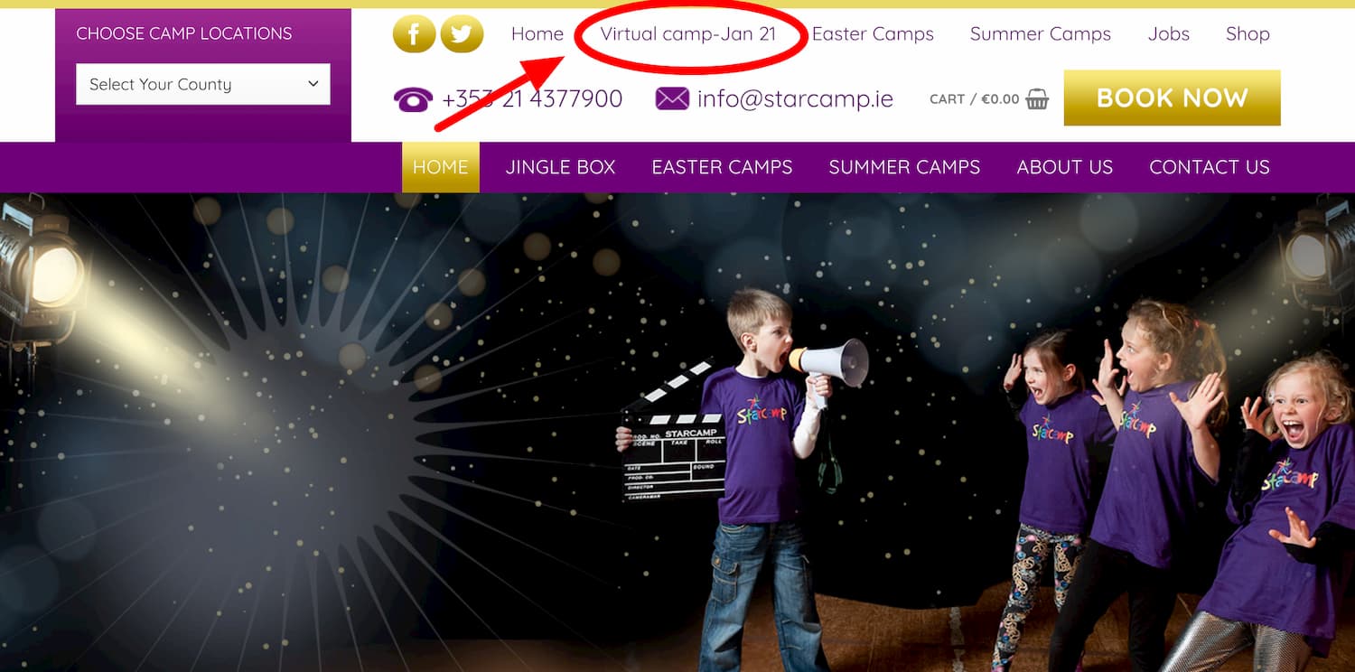Open Summer Camps top link

pyautogui.click(x=1041, y=34)
